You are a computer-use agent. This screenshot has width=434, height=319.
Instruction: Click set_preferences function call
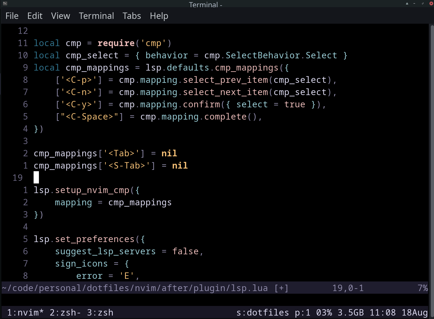(x=95, y=239)
